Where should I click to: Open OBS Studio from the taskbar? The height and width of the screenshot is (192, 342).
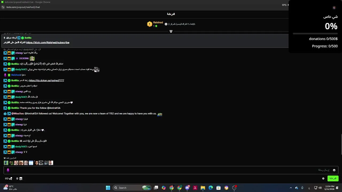point(234,188)
